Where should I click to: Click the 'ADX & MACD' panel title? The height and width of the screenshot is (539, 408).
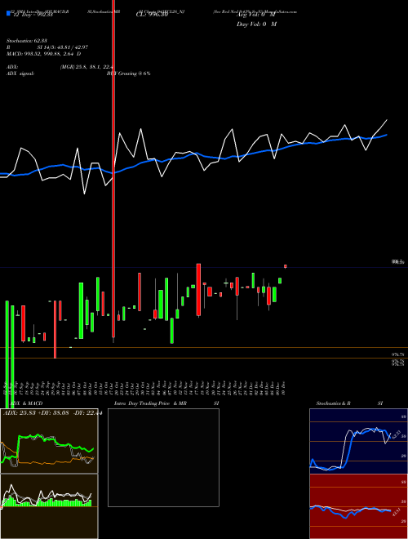(x=26, y=403)
